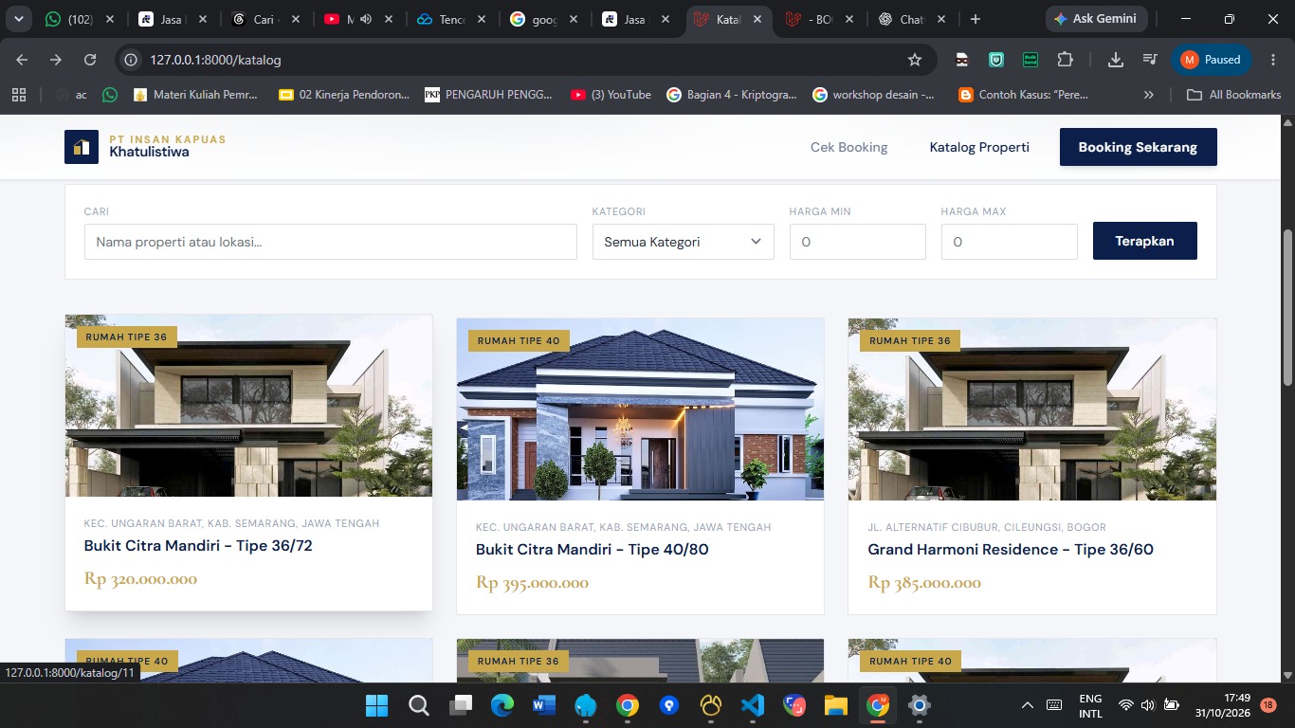Switch to the WhatsApp (102) tab
This screenshot has height=728, width=1295.
point(81,19)
